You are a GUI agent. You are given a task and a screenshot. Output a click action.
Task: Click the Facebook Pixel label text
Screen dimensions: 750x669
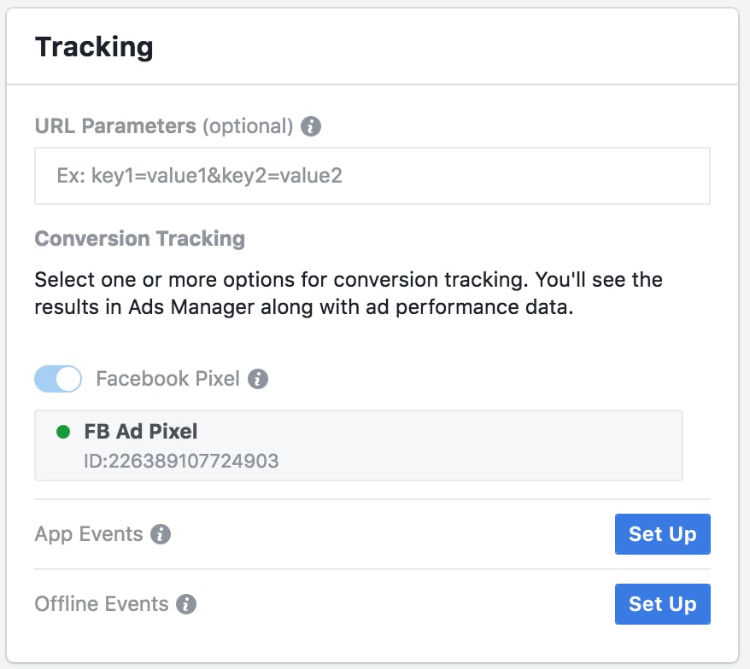(168, 379)
